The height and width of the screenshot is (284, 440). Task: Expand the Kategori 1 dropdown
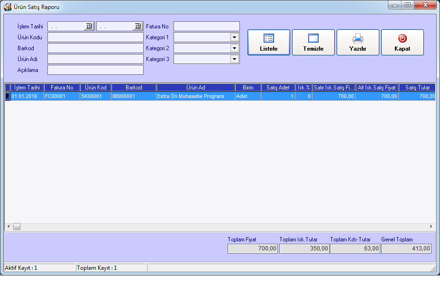click(x=234, y=37)
